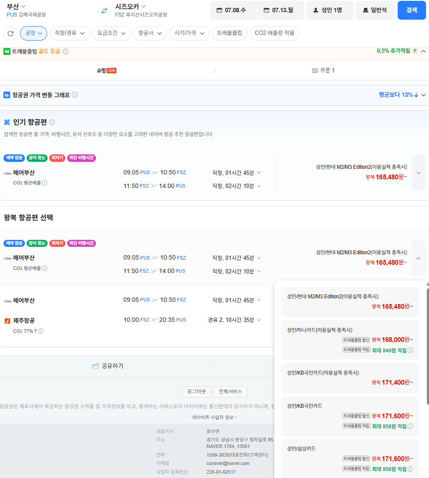Screen dimensions: 429x478
Task: Click the 쿠폰 1 tab
Action: point(323,70)
